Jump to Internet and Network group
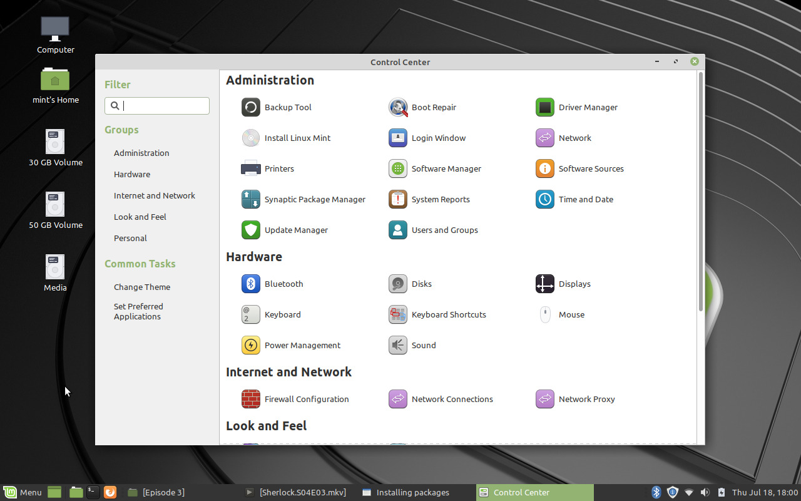 (155, 195)
